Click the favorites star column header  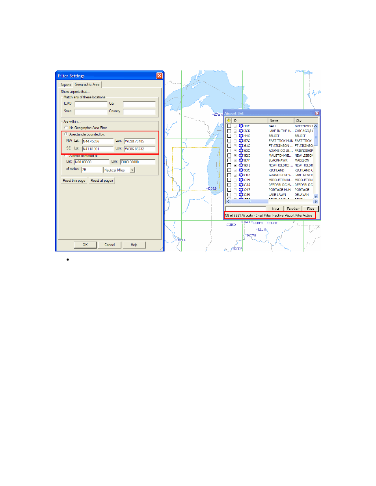pos(229,120)
